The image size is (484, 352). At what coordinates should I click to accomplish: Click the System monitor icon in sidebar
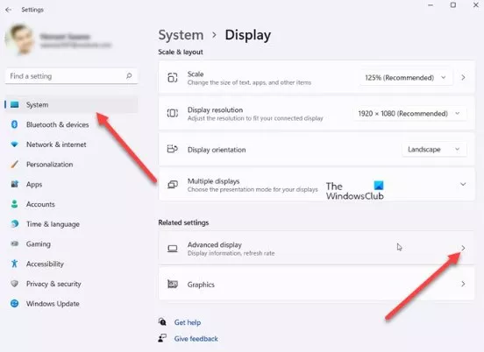pos(15,104)
